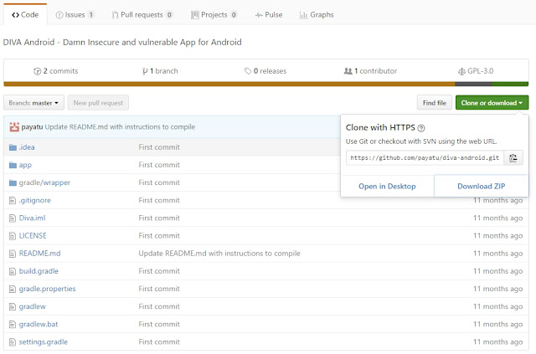536x354 pixels.
Task: Open the Diva.iml file
Action: (32, 218)
